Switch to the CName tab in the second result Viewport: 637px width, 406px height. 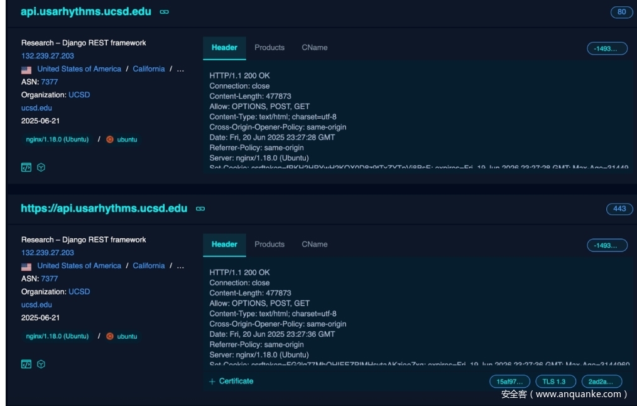(314, 244)
